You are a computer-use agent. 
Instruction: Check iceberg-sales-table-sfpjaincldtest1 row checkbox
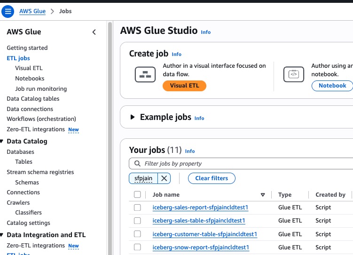point(137,221)
